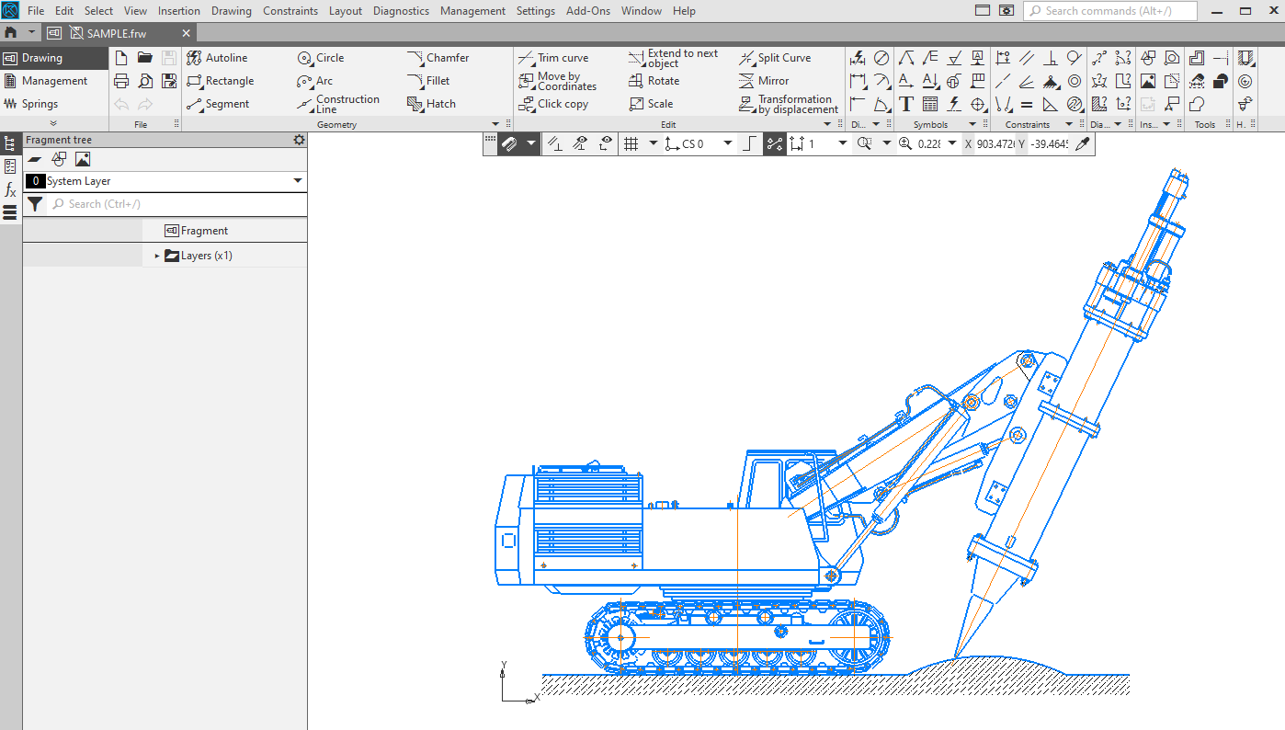Select the Rectangle tool
The height and width of the screenshot is (730, 1285).
click(220, 81)
